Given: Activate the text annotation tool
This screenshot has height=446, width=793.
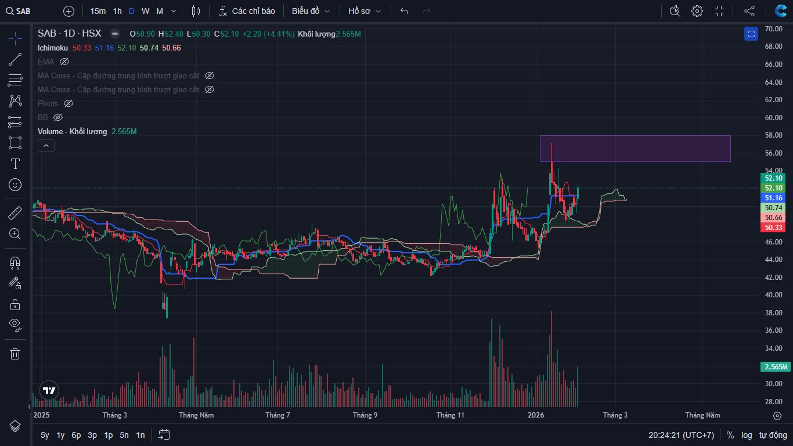Looking at the screenshot, I should pos(15,164).
